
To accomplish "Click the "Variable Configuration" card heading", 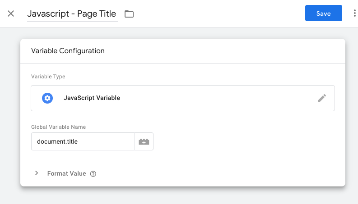I will click(68, 51).
